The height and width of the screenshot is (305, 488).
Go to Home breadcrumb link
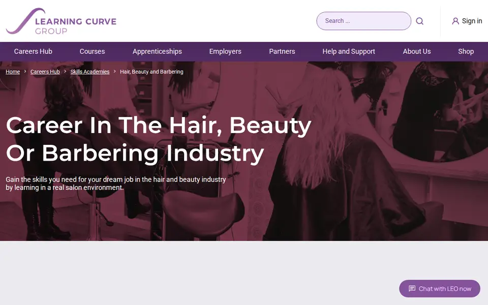click(x=13, y=72)
